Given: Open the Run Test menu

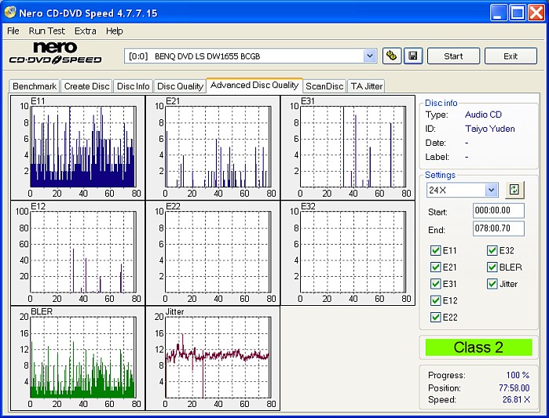Looking at the screenshot, I should 47,31.
